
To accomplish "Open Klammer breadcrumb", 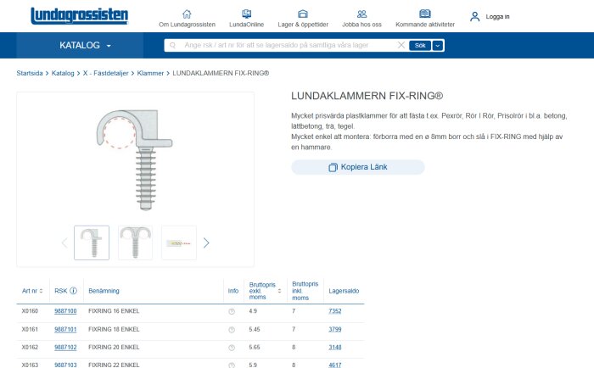I will click(150, 73).
